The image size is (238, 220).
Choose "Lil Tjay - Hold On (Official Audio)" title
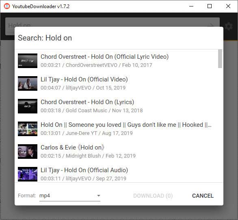pyautogui.click(x=84, y=170)
